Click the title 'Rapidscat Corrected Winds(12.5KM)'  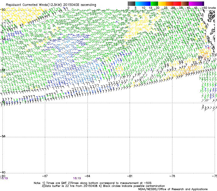coord(34,5)
